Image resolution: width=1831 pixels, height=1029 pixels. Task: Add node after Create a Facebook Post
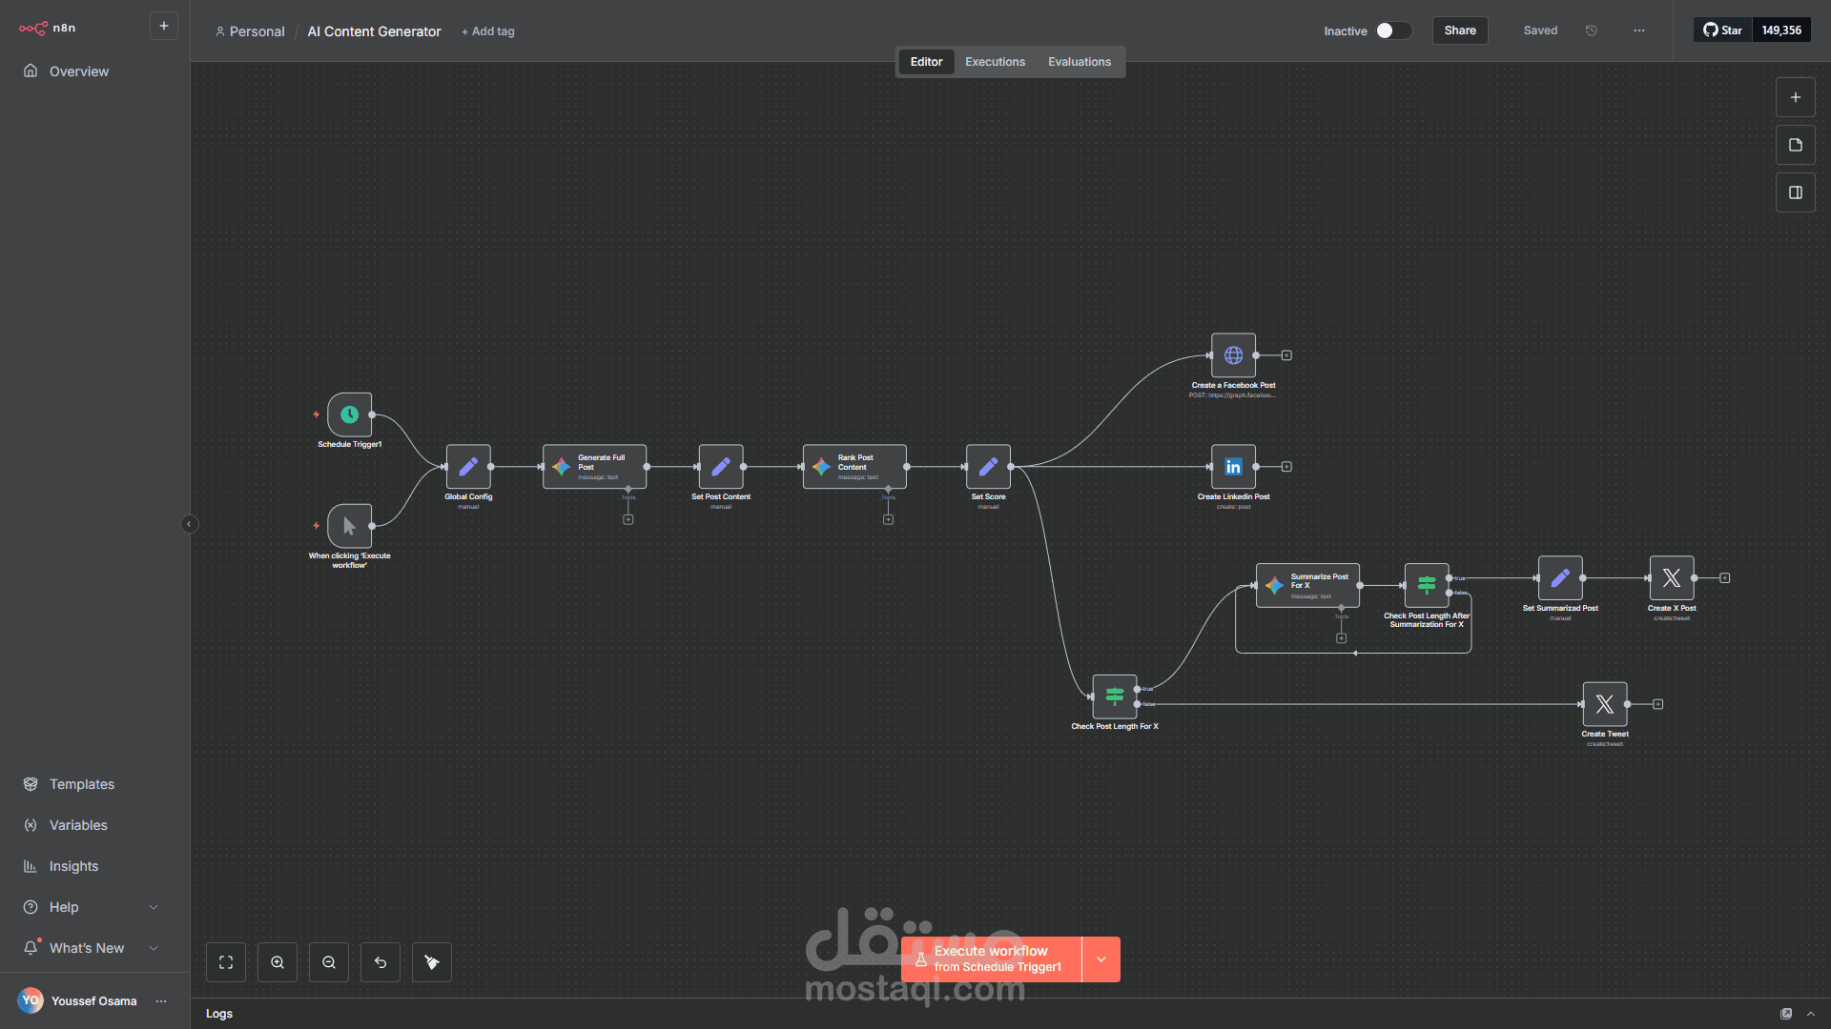click(1286, 355)
